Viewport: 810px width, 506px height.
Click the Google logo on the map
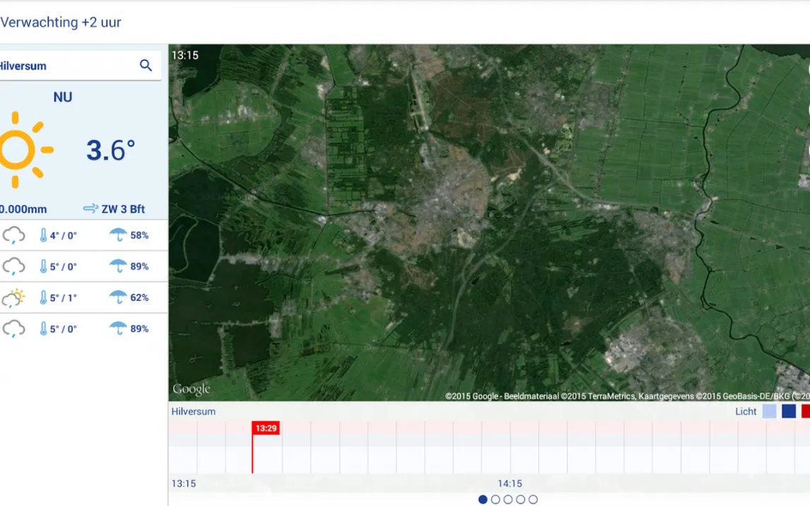[x=191, y=389]
